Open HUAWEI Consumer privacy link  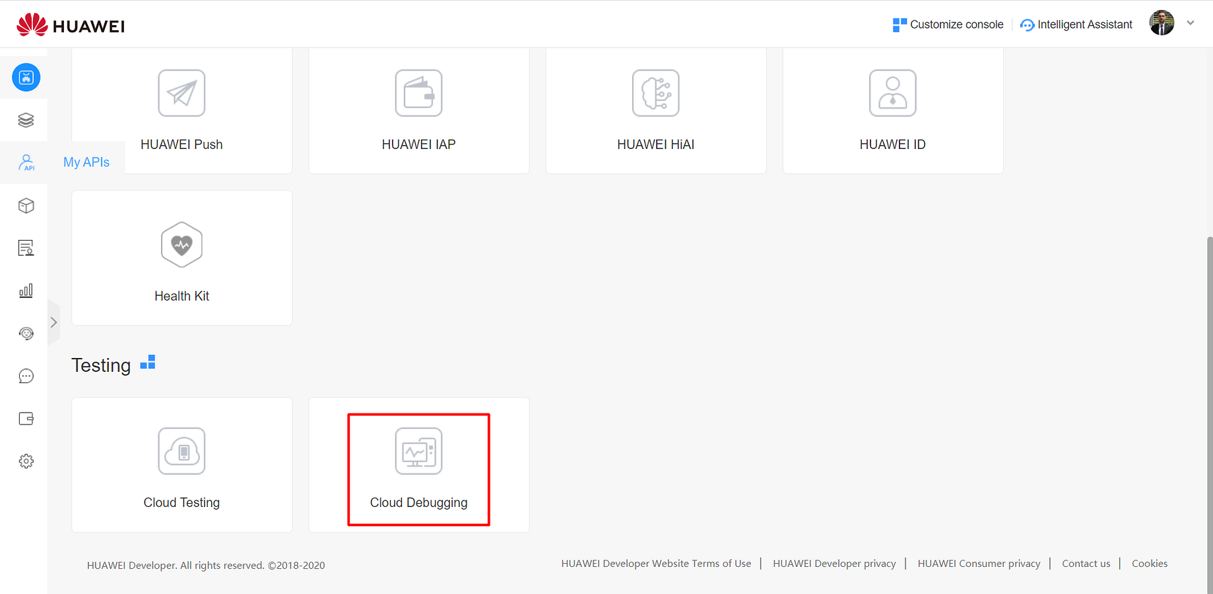tap(979, 564)
